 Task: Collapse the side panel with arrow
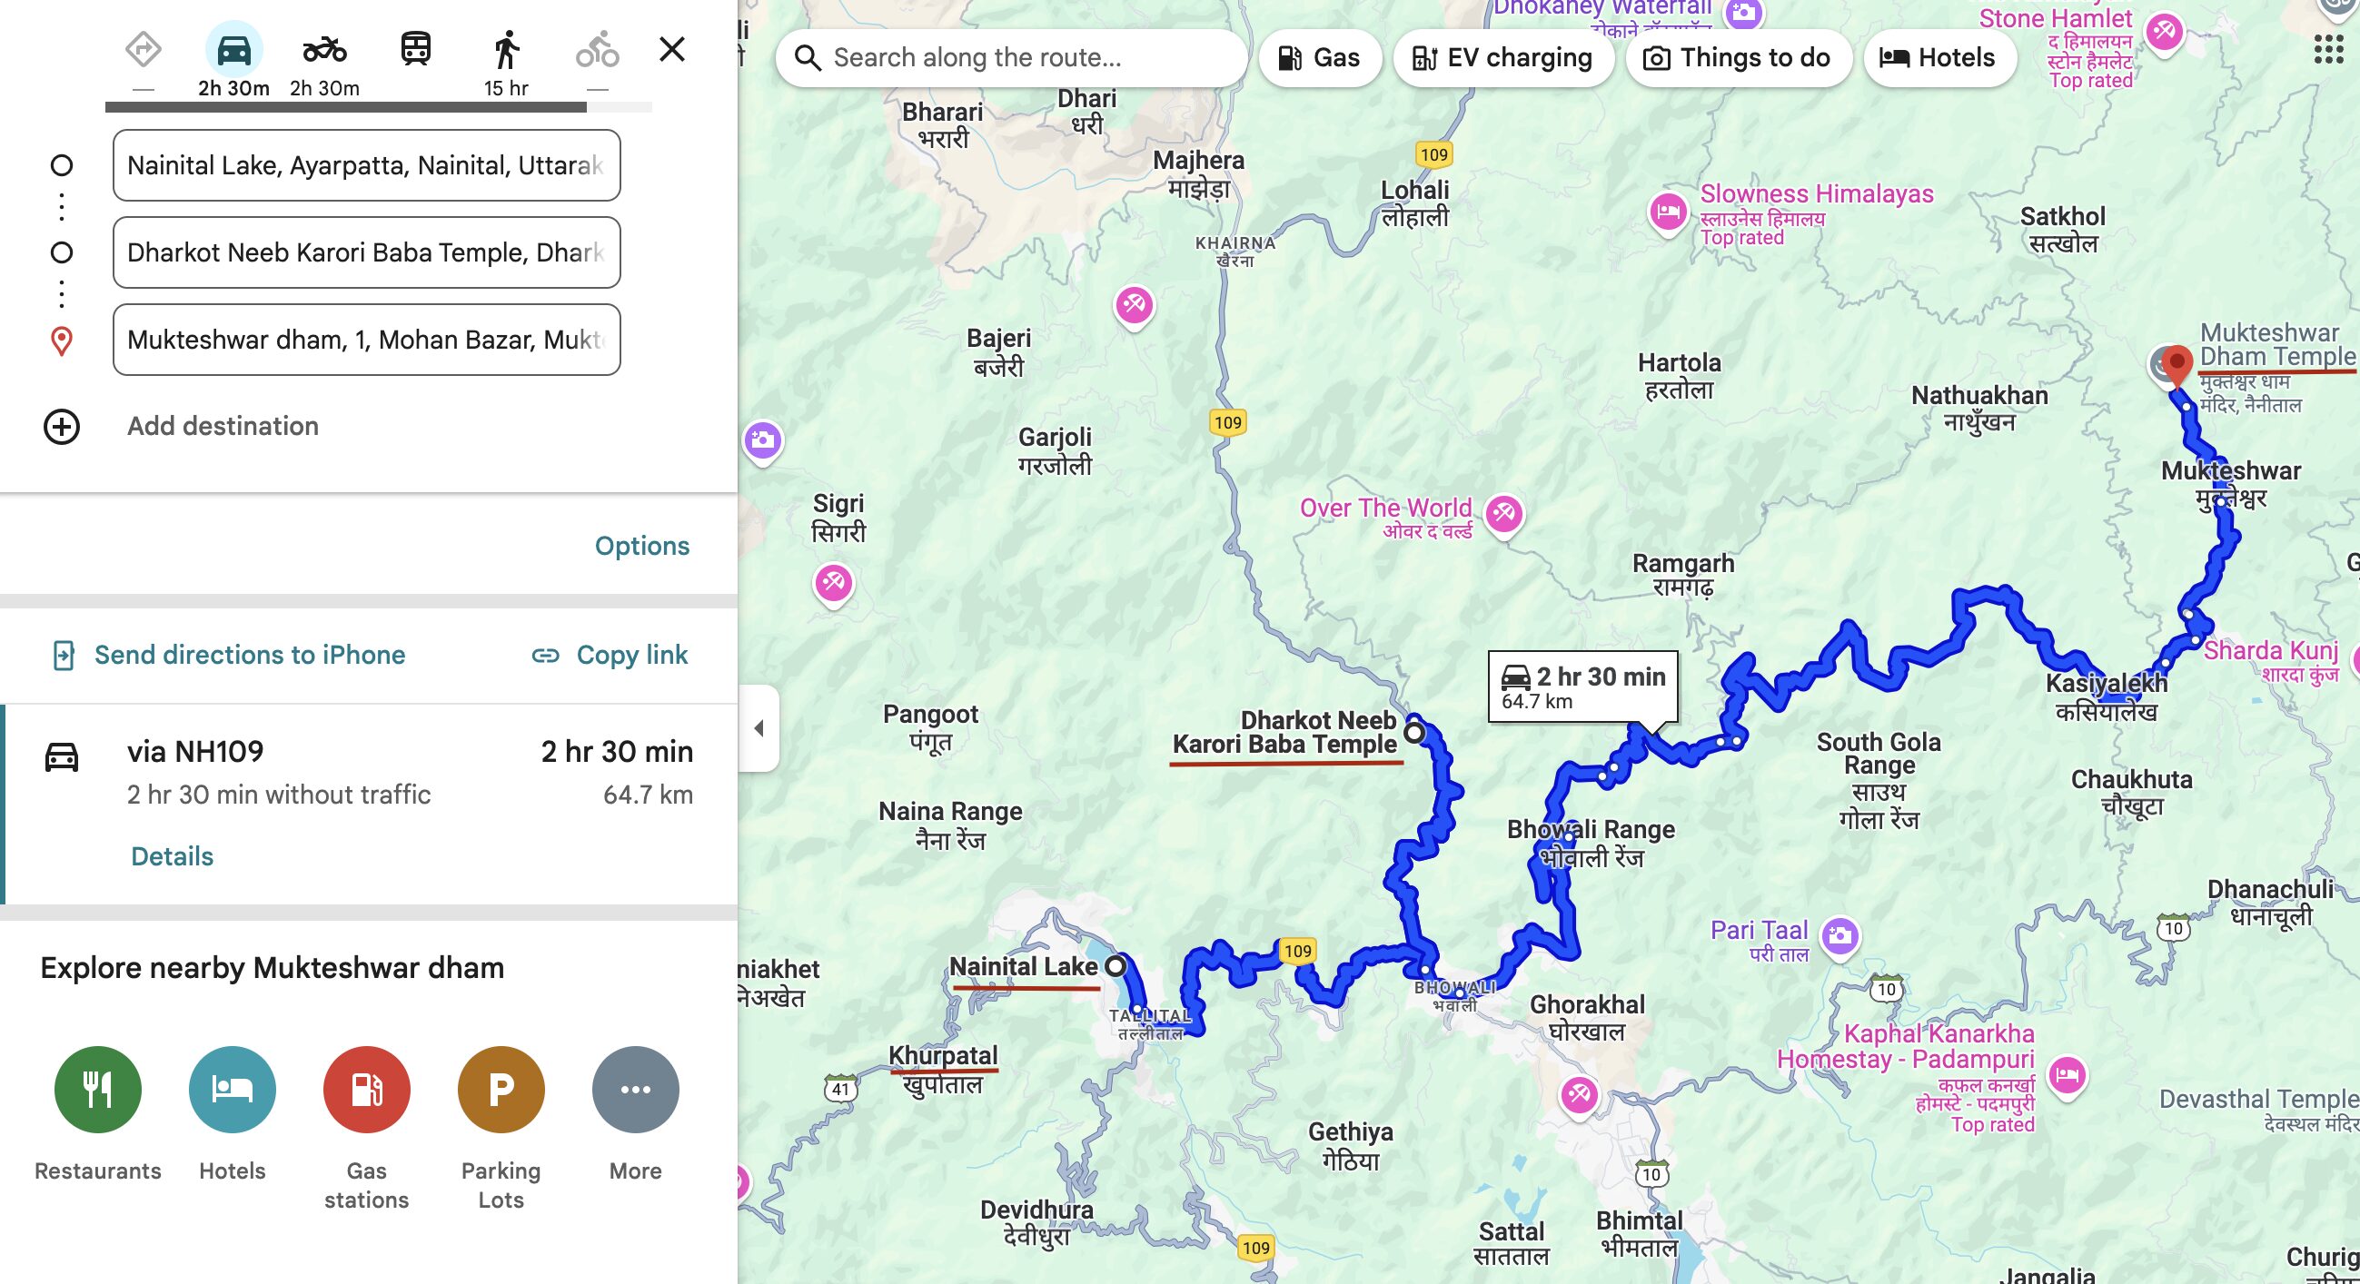point(759,728)
